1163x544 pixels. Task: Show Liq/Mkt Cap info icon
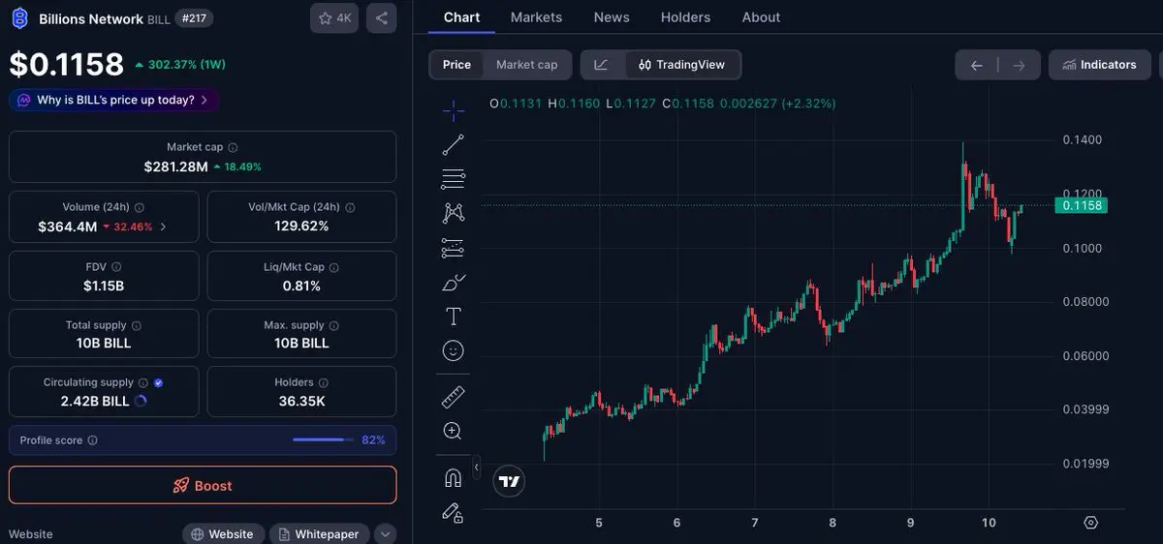[334, 266]
